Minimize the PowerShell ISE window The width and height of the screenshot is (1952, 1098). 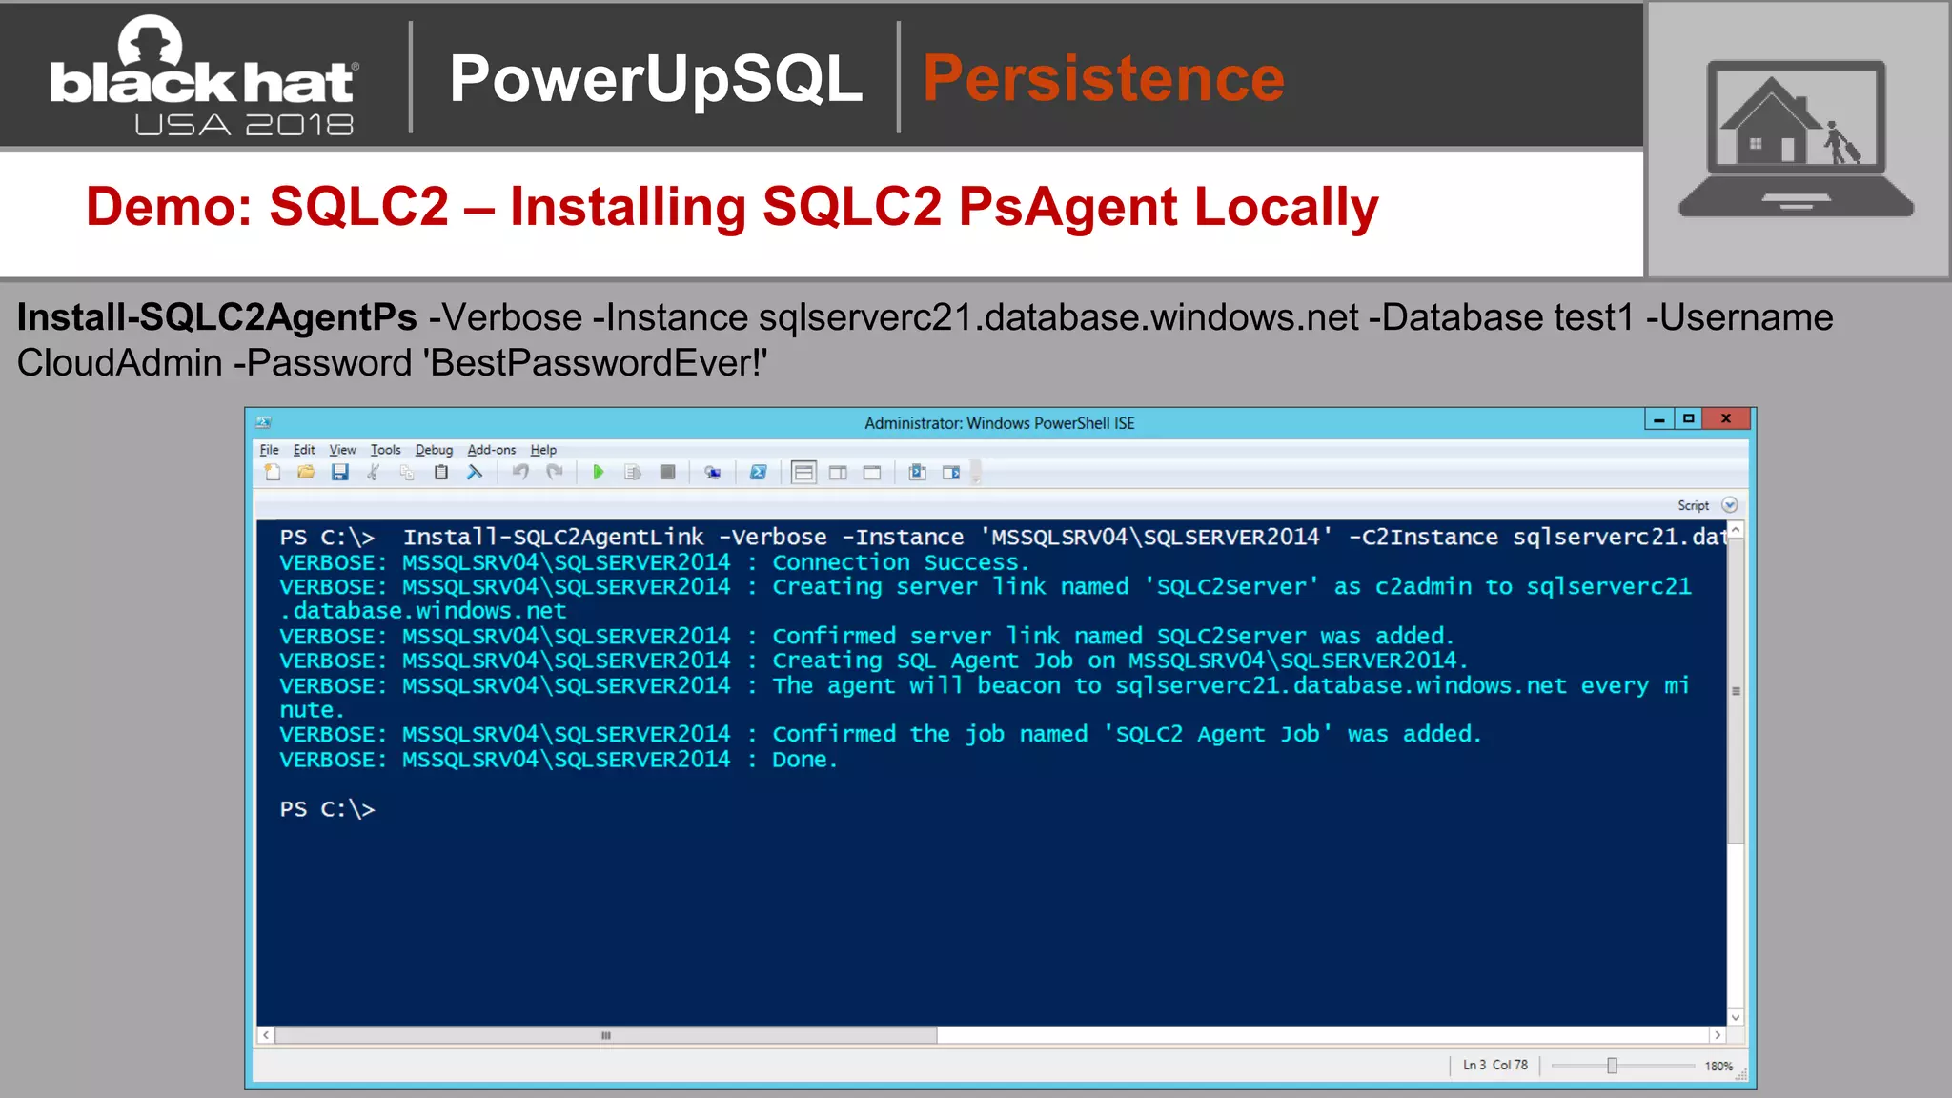point(1659,418)
